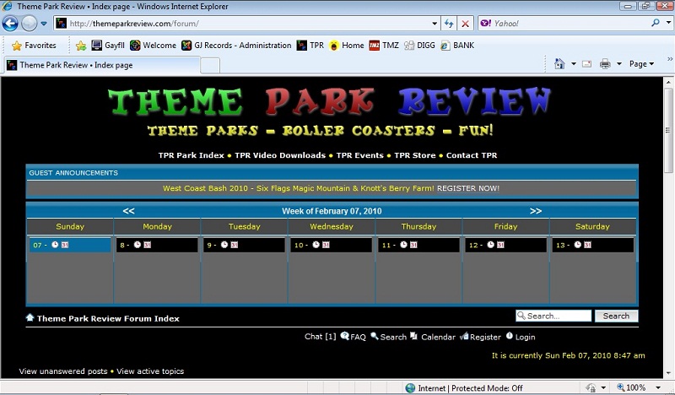Expand the Print options dropdown arrow
The image size is (675, 395).
tap(619, 64)
